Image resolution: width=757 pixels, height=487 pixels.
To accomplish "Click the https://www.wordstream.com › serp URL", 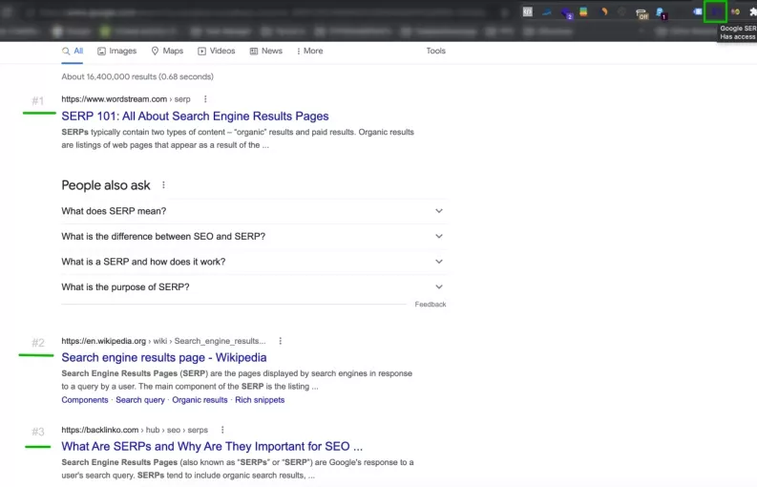I will 126,99.
